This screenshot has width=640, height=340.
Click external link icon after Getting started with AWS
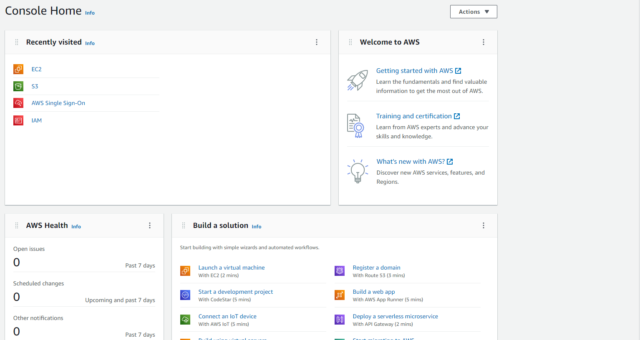[458, 71]
